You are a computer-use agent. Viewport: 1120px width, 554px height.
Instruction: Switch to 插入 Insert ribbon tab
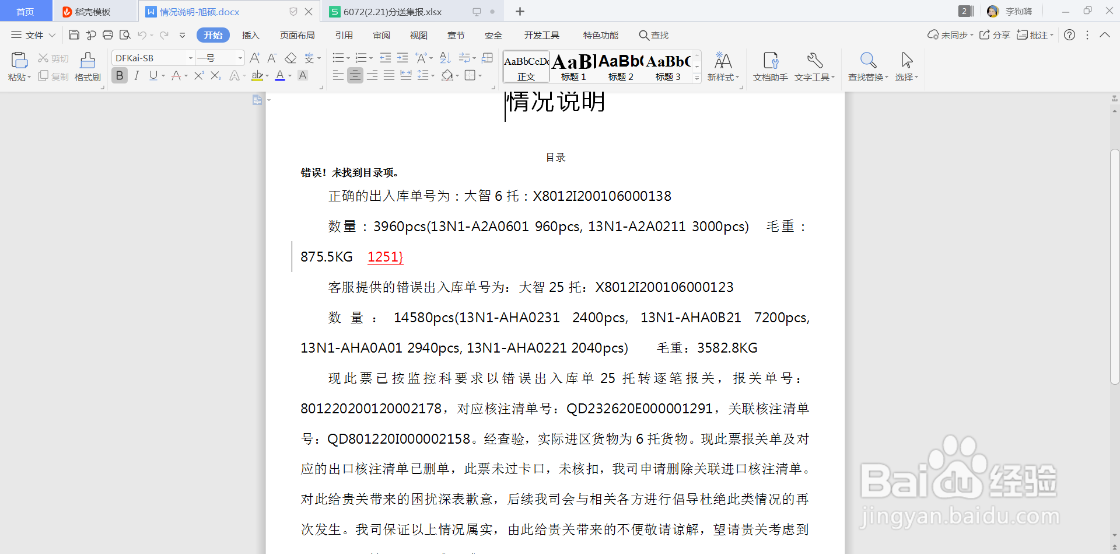pos(250,35)
